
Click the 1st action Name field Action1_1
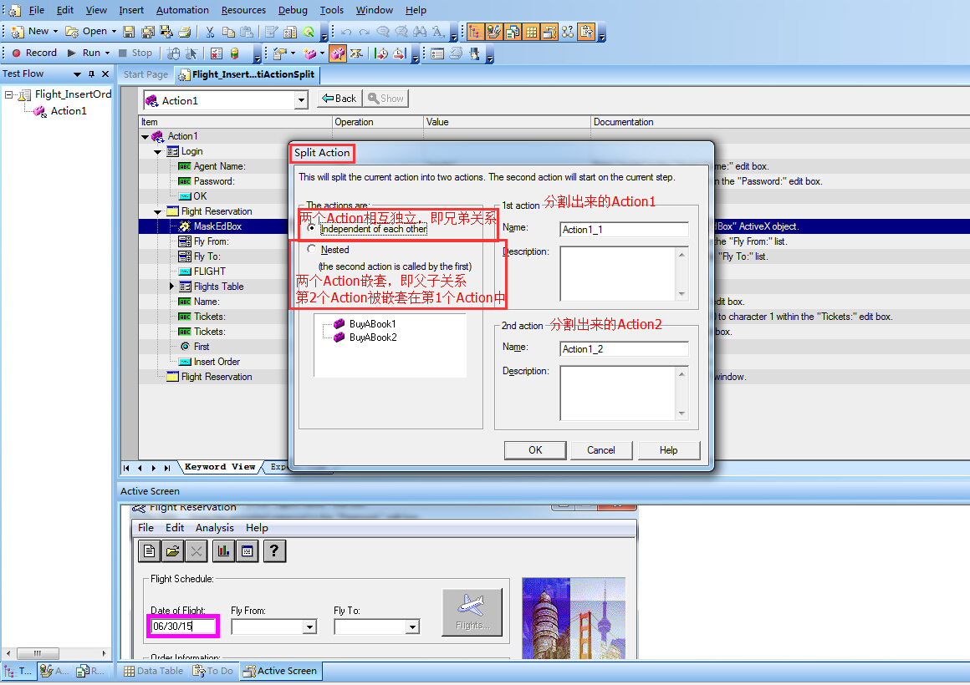coord(624,230)
